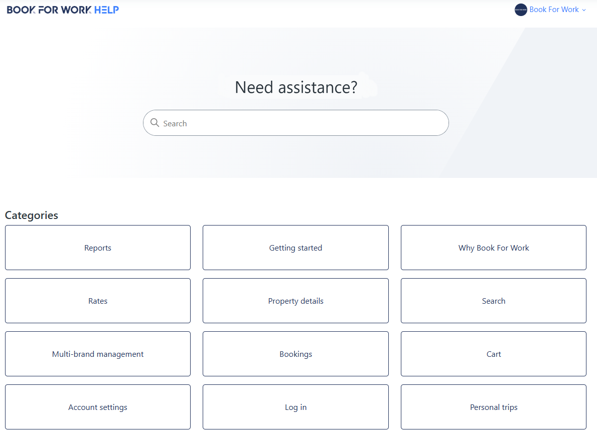Open the Account settings category
Screen dimensions: 597x437
(x=98, y=407)
